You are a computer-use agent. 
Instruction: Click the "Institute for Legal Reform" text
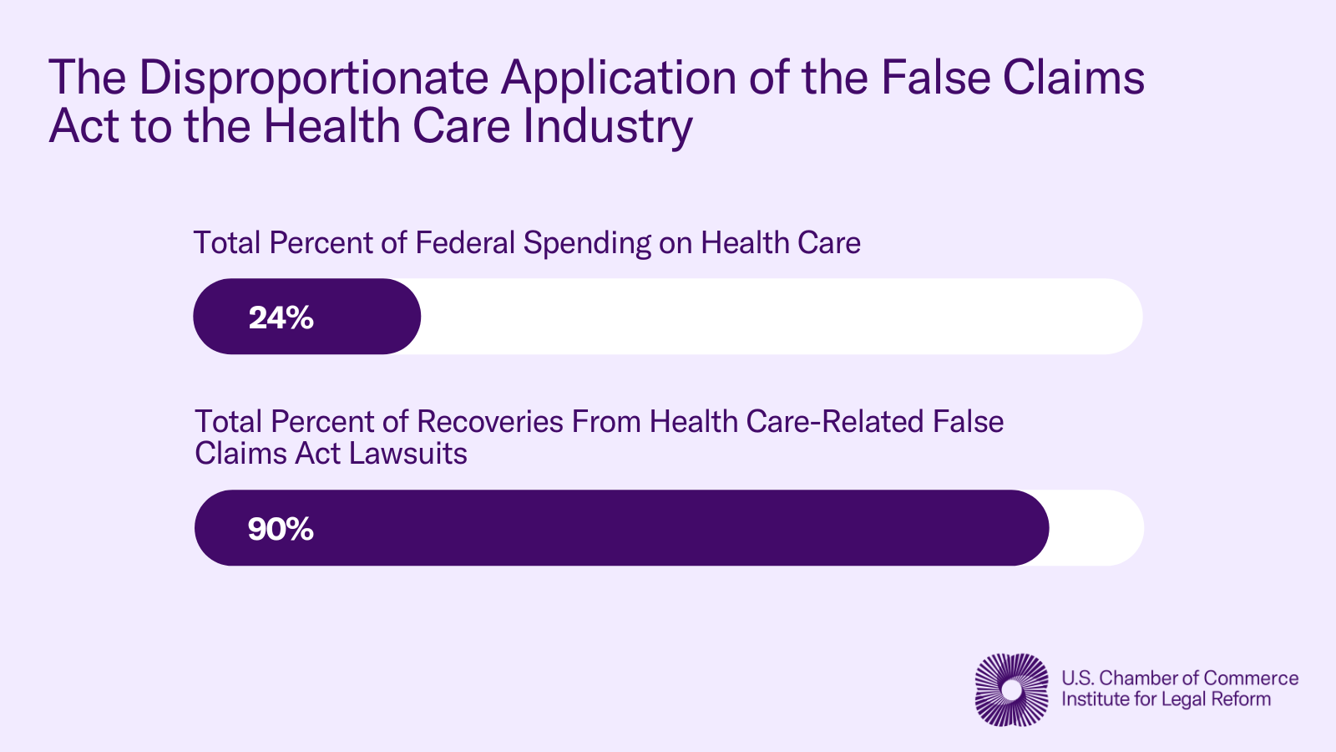coord(1166,699)
